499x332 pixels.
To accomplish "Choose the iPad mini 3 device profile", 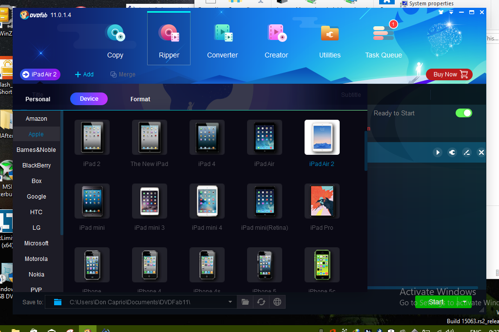I will 149,201.
